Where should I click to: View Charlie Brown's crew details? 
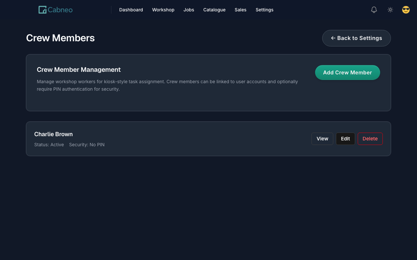point(322,139)
